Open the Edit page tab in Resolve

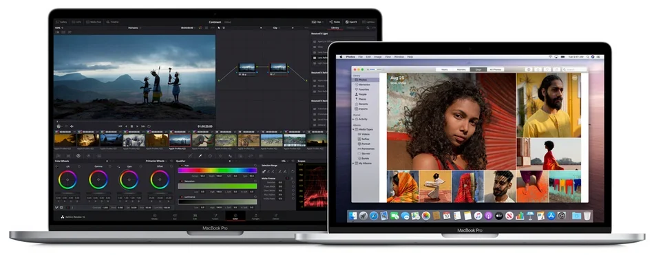tap(195, 217)
